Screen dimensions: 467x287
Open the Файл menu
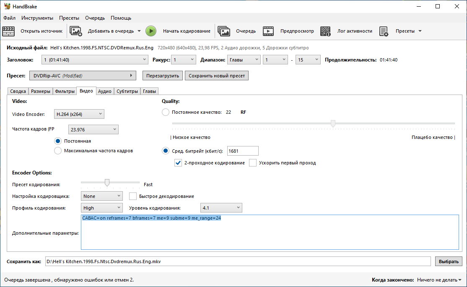coord(10,18)
